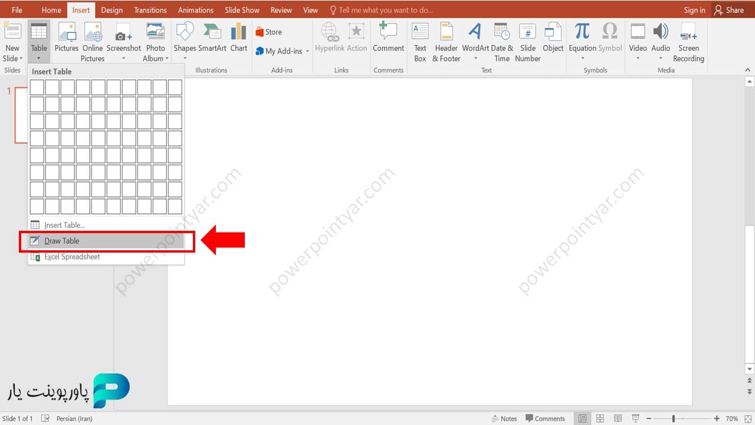
Task: Fit slide to current window
Action: 748,419
